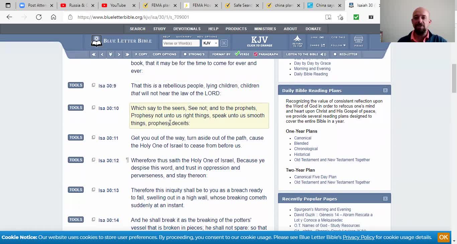Viewport: 457px width, 244px height.
Task: Open DONATE menu item
Action: [x=313, y=29]
